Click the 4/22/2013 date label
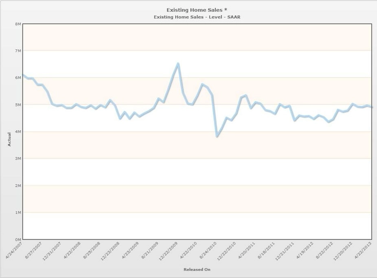 click(363, 250)
